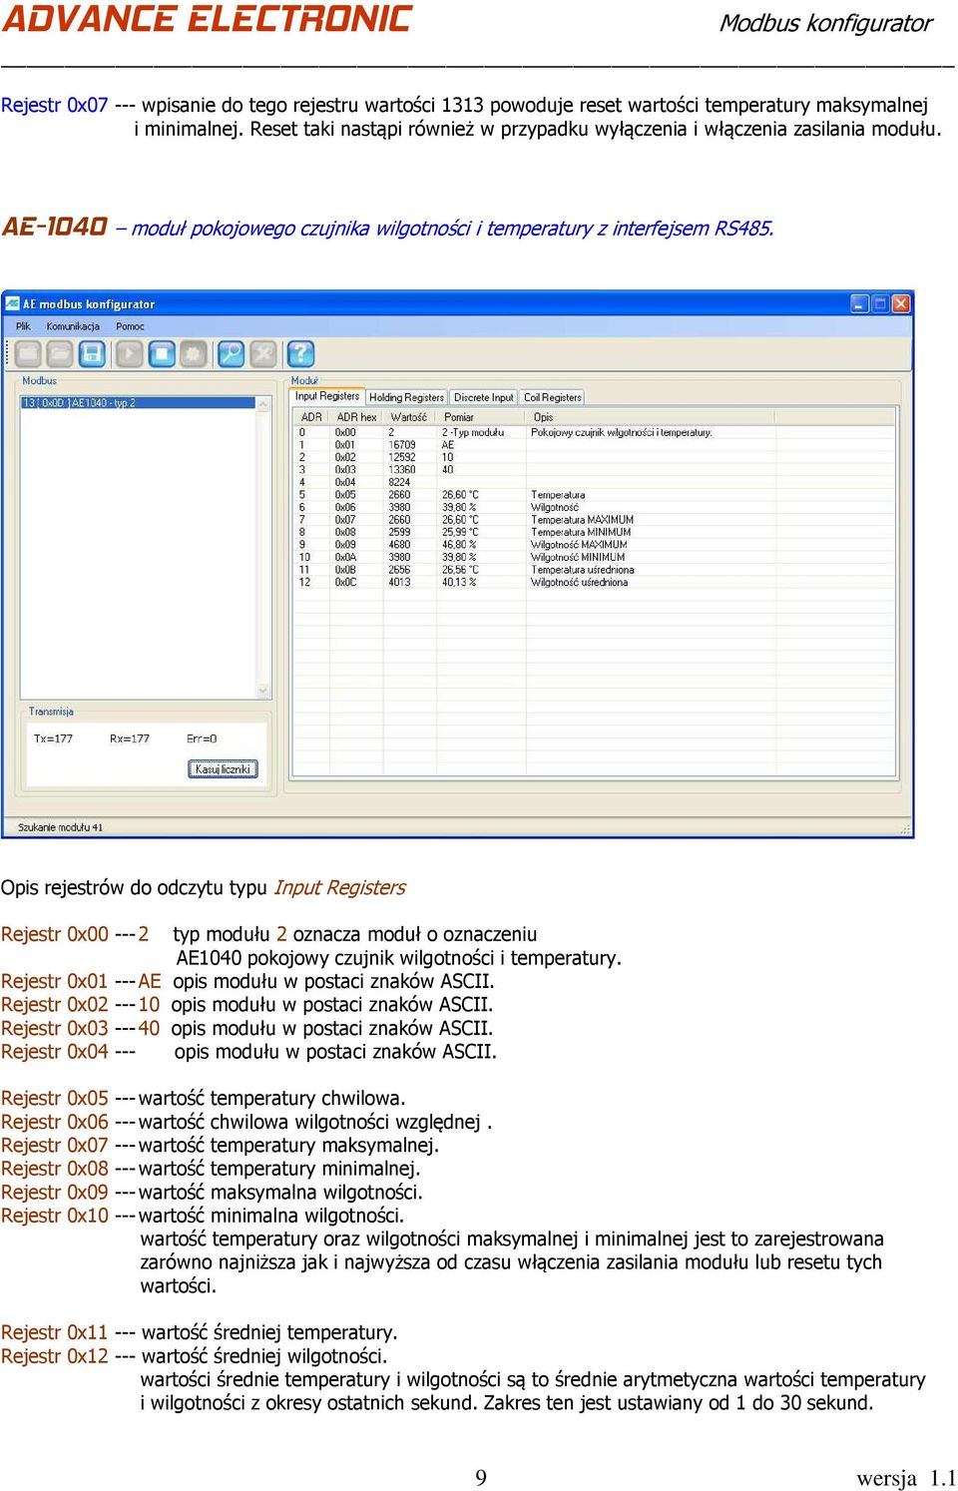This screenshot has width=958, height=1491.
Task: Select value 8224 in row 0x04
Action: pyautogui.click(x=399, y=482)
